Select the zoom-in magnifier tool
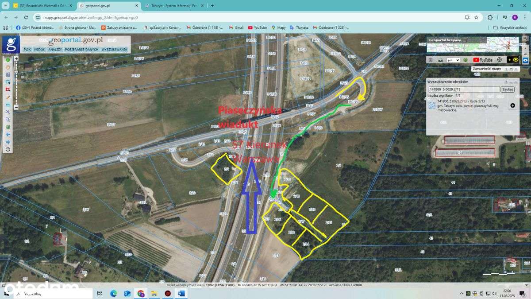This screenshot has height=299, width=531. [8, 112]
